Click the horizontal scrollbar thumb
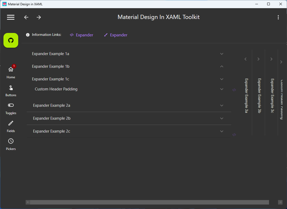 (x=150, y=202)
